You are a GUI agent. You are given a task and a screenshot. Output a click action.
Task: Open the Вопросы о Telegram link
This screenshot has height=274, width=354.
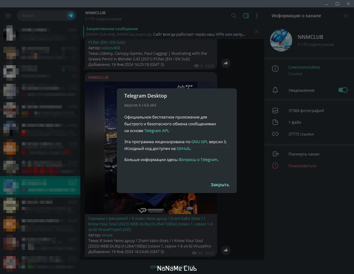pos(198,159)
